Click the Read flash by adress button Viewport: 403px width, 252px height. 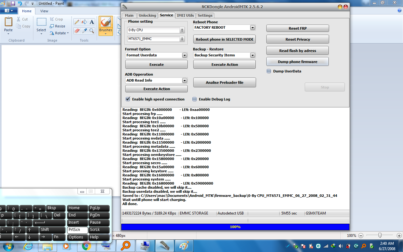coord(298,51)
